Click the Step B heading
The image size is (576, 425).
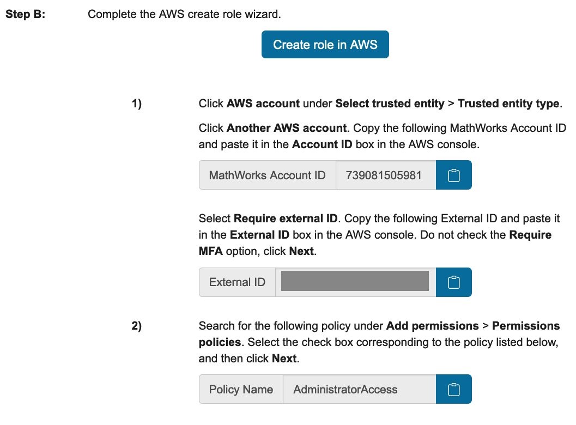pyautogui.click(x=26, y=14)
